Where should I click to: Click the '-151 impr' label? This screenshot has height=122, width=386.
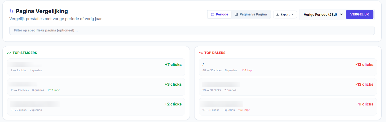[x=244, y=110]
